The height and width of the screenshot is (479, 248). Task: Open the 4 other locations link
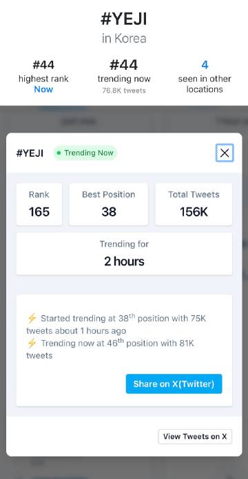click(205, 65)
